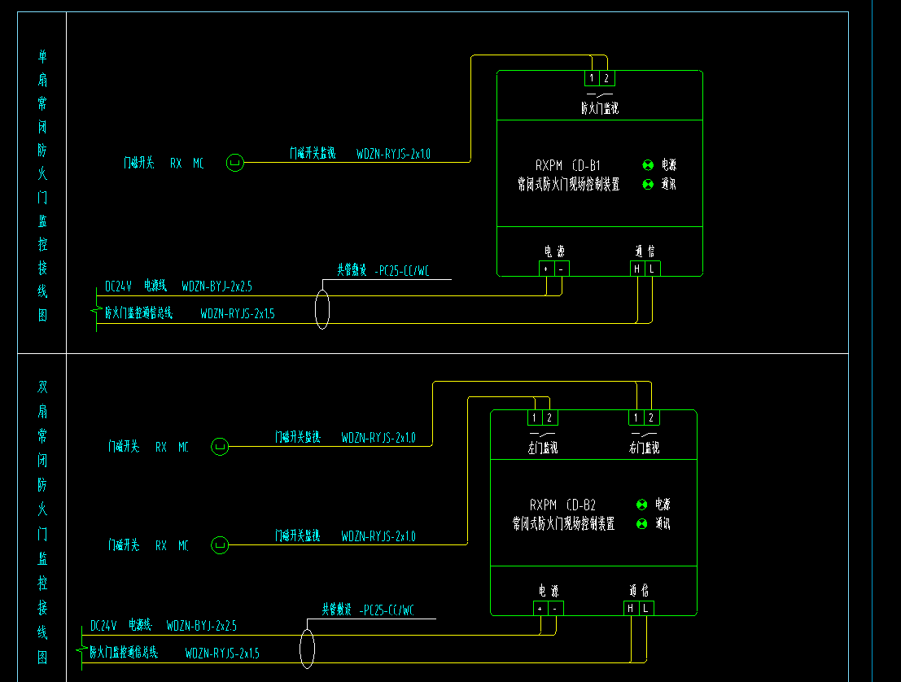901x682 pixels.
Task: Click the - power terminal on RXPM CD-B1
Action: [562, 269]
